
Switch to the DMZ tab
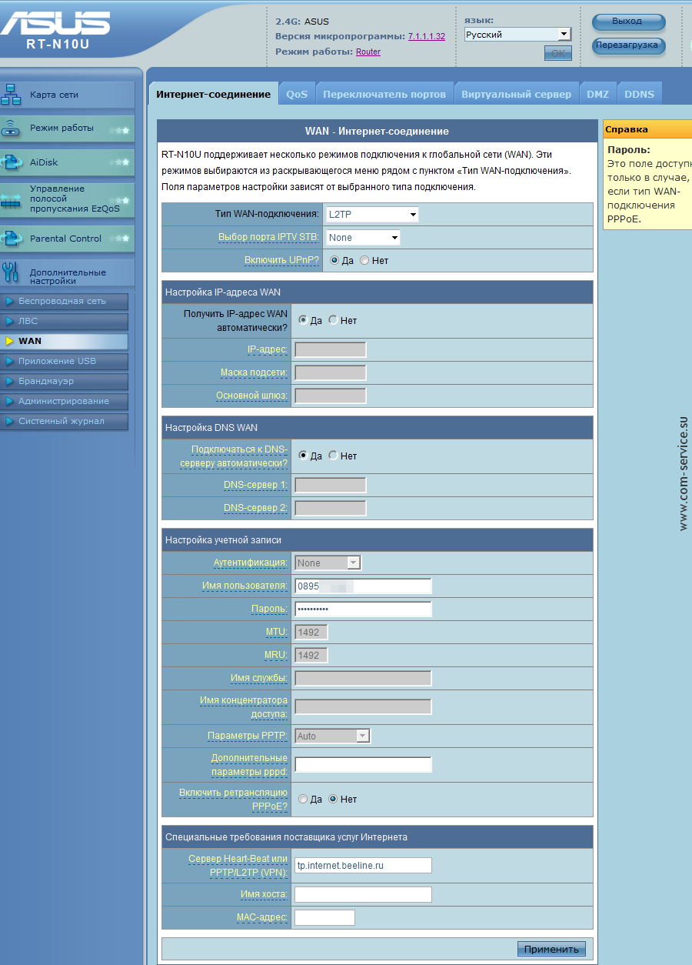(x=597, y=94)
